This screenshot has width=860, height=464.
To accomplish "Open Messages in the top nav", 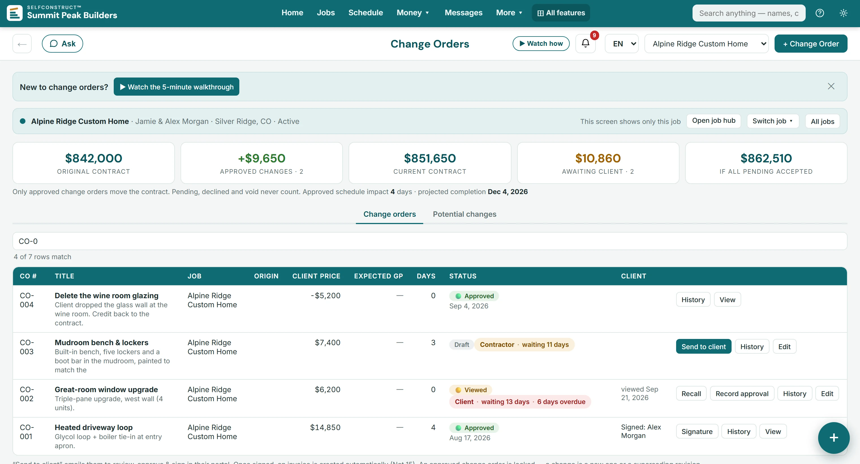I will point(463,13).
